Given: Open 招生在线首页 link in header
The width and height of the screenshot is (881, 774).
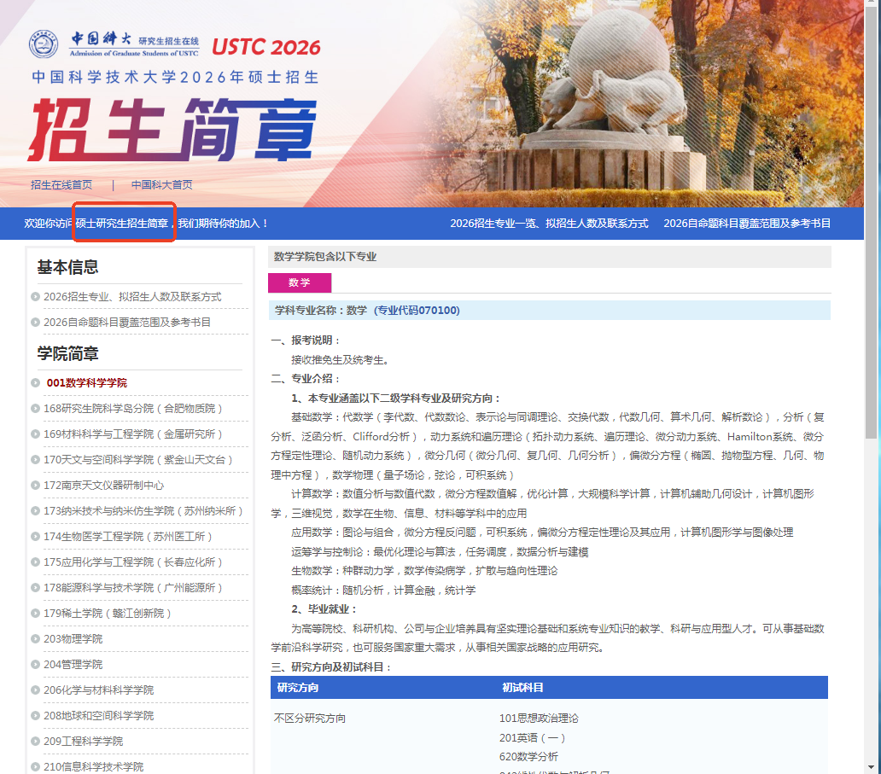Looking at the screenshot, I should [x=61, y=185].
